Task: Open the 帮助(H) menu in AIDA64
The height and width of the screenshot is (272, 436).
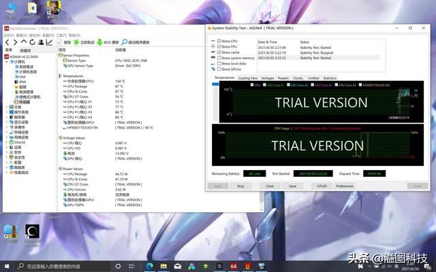Action: 74,35
